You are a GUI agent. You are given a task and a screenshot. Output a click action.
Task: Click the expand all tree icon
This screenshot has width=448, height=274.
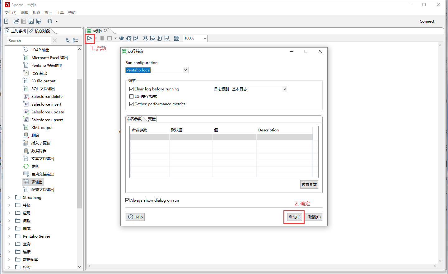[68, 40]
